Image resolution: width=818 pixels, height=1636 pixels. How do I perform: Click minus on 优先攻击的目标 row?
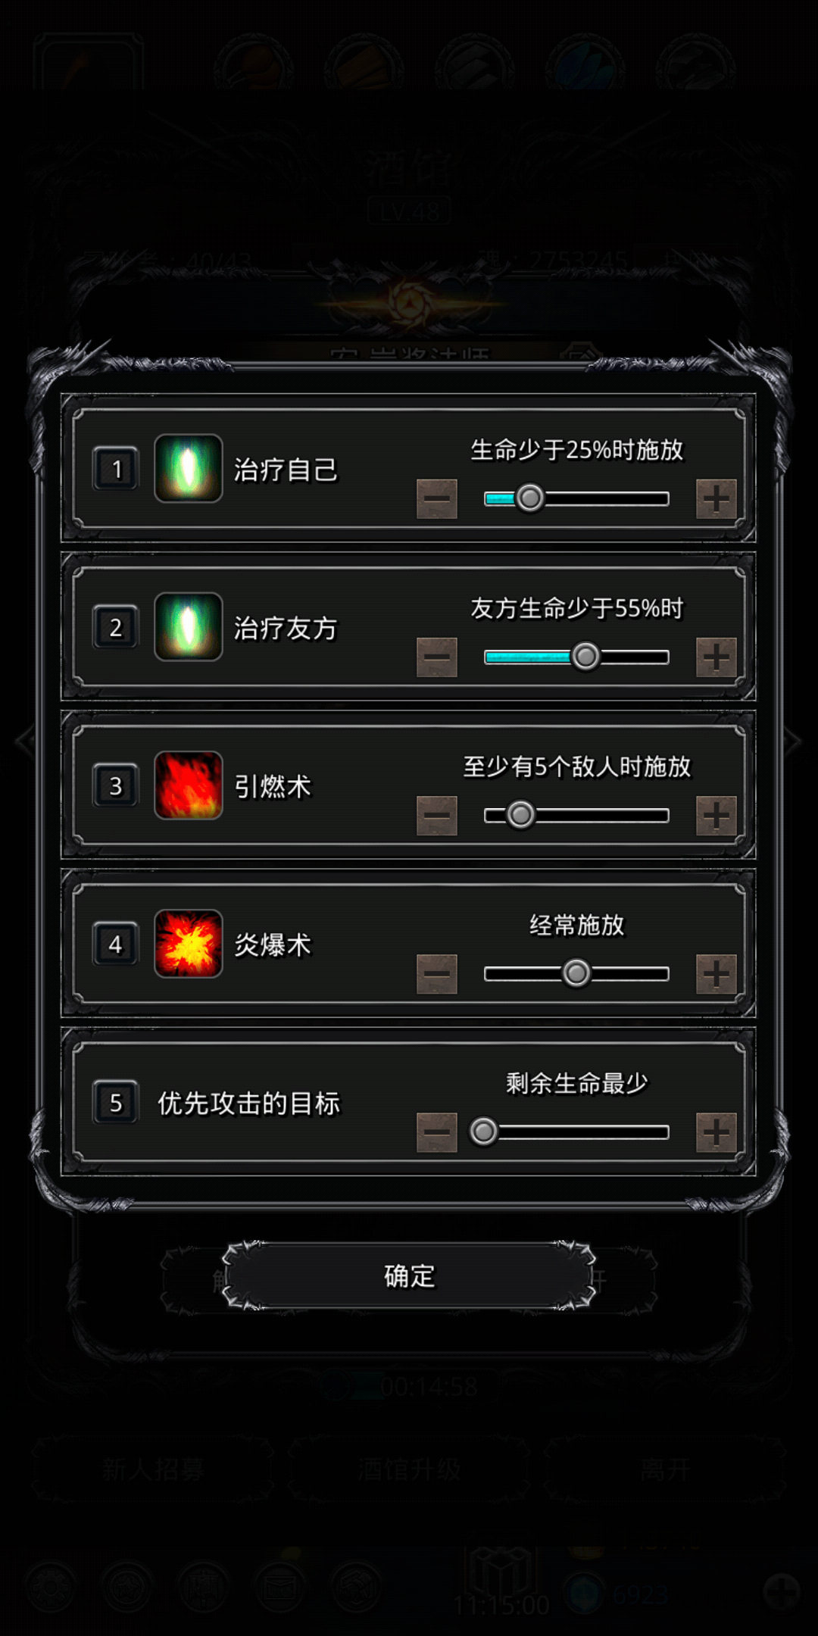tap(437, 1132)
